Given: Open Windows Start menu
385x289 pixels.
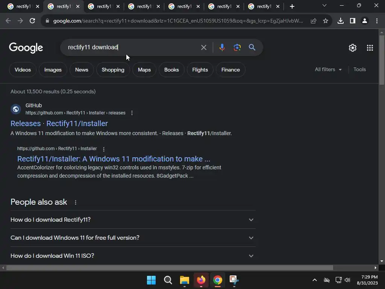Looking at the screenshot, I should [151, 280].
